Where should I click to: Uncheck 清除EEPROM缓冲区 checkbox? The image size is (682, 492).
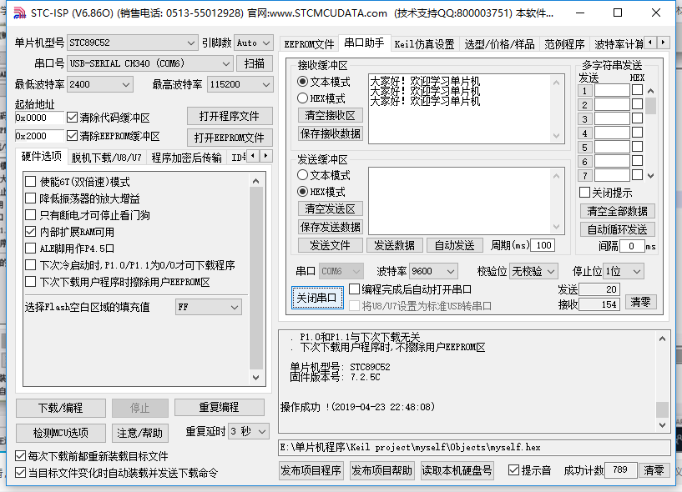72,136
